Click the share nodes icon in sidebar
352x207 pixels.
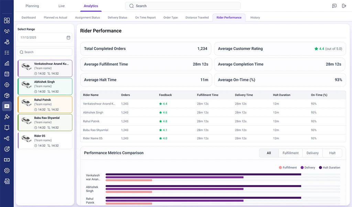click(x=7, y=138)
